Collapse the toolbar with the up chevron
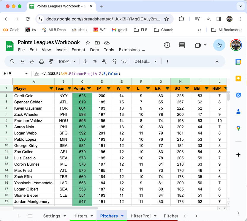 click(x=217, y=62)
